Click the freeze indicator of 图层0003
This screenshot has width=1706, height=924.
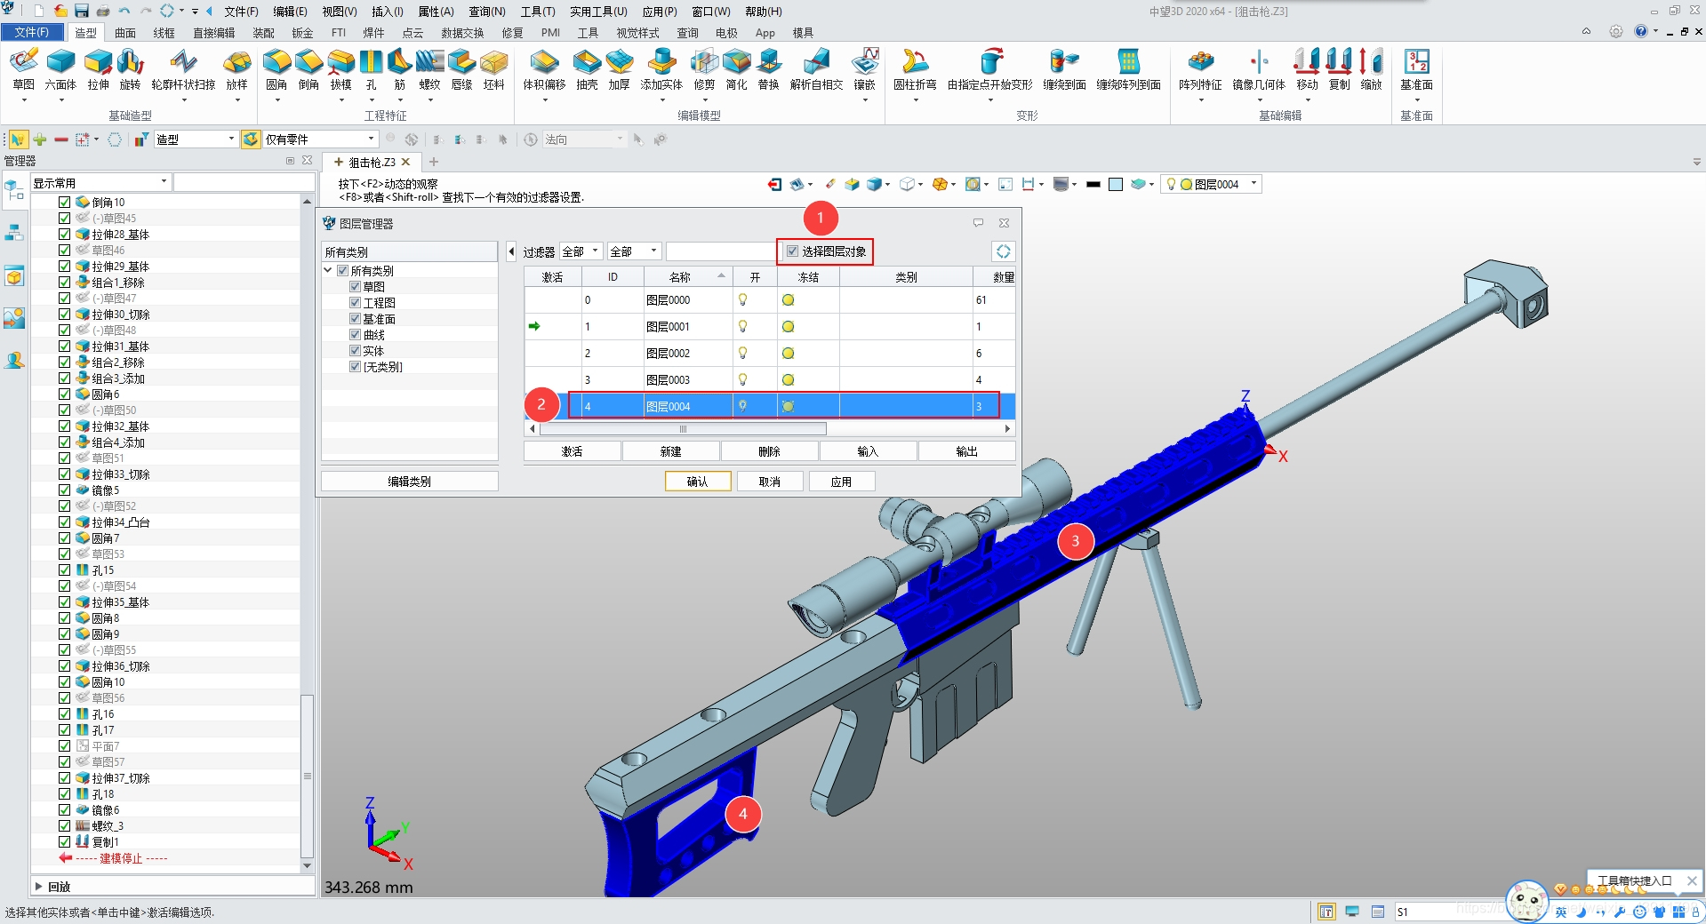coord(788,379)
